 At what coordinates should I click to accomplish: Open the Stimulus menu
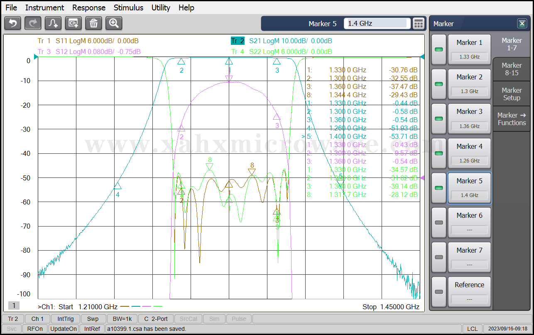pyautogui.click(x=128, y=7)
